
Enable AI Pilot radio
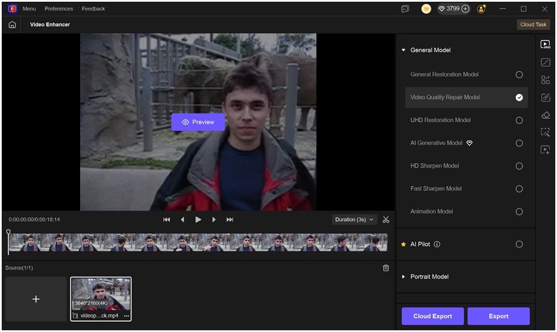point(519,244)
